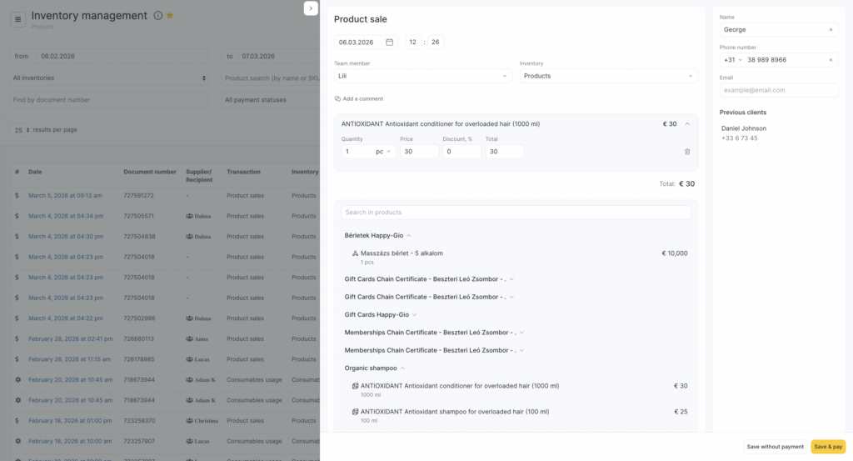Clear the phone number field

coord(831,60)
